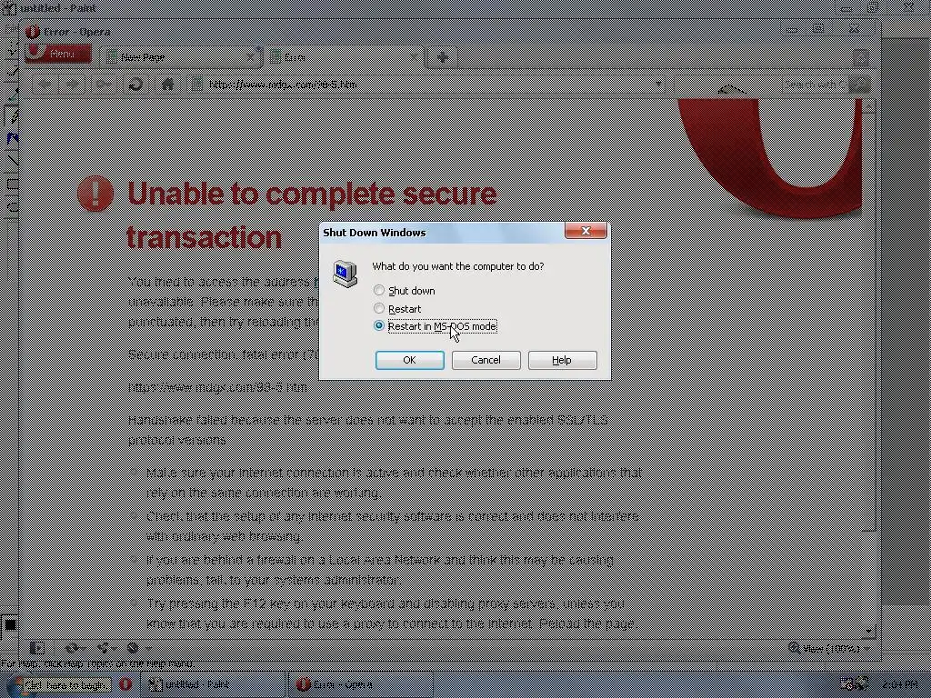The height and width of the screenshot is (698, 931).
Task: Click Cancel in Shut Down Windows dialog
Action: point(486,360)
